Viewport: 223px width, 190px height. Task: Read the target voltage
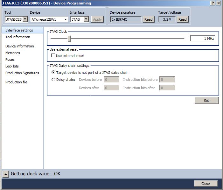(183, 19)
